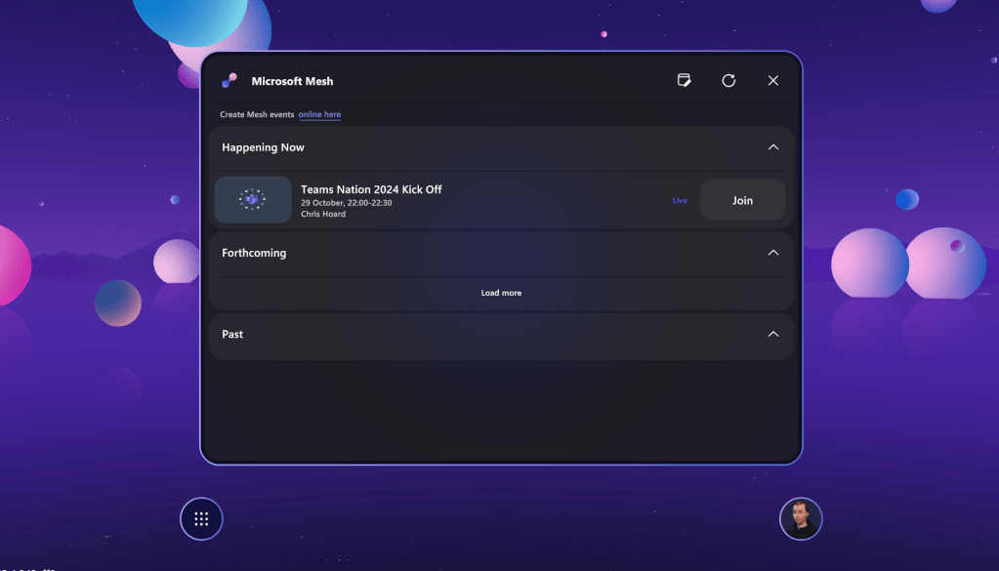Open the feedback note icon
This screenshot has width=999, height=571.
685,80
